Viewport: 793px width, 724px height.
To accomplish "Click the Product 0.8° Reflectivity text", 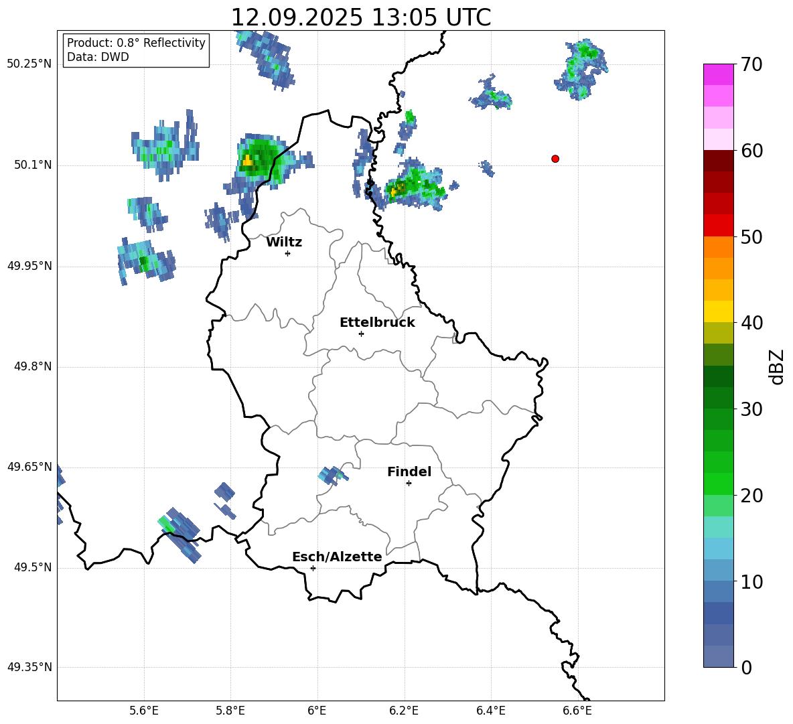I will point(136,43).
